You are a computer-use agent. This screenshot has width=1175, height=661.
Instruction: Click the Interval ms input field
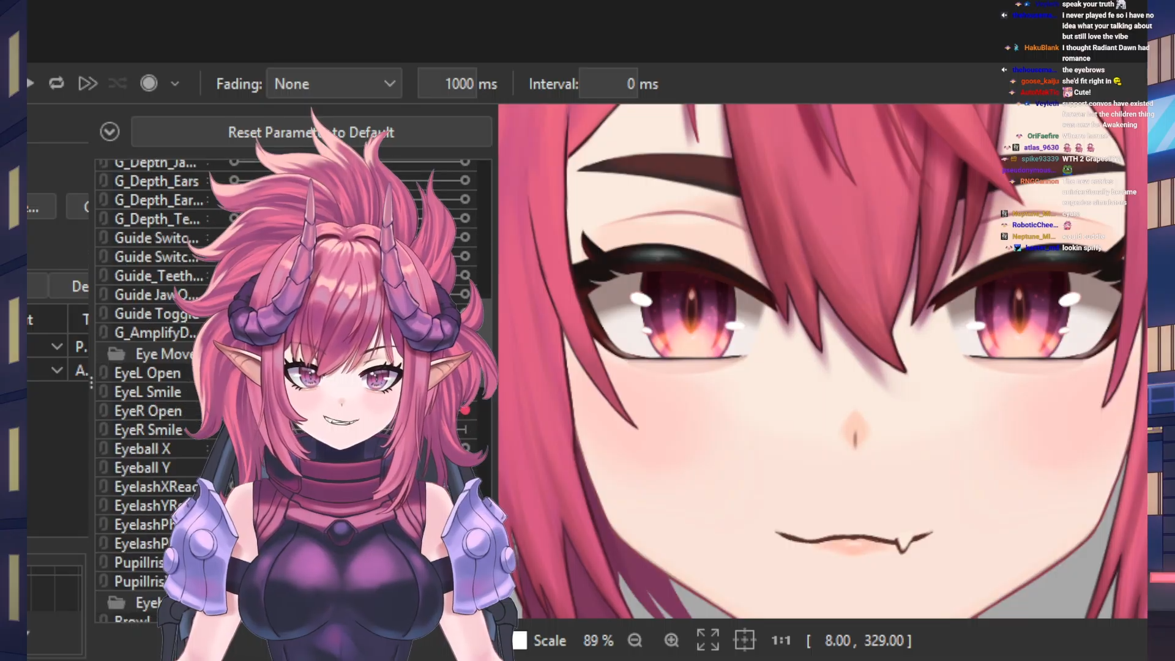tap(609, 84)
